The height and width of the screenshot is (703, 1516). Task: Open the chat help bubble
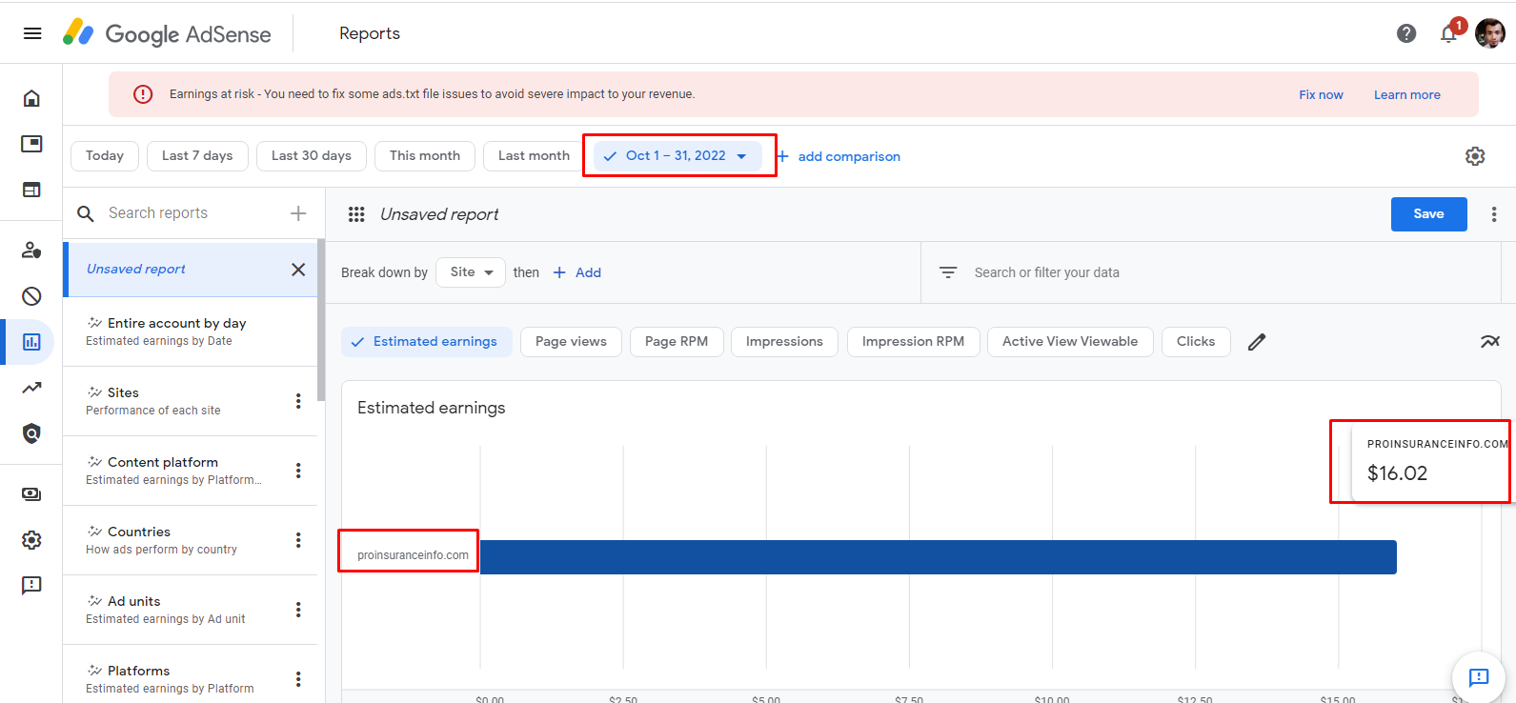pyautogui.click(x=1479, y=677)
